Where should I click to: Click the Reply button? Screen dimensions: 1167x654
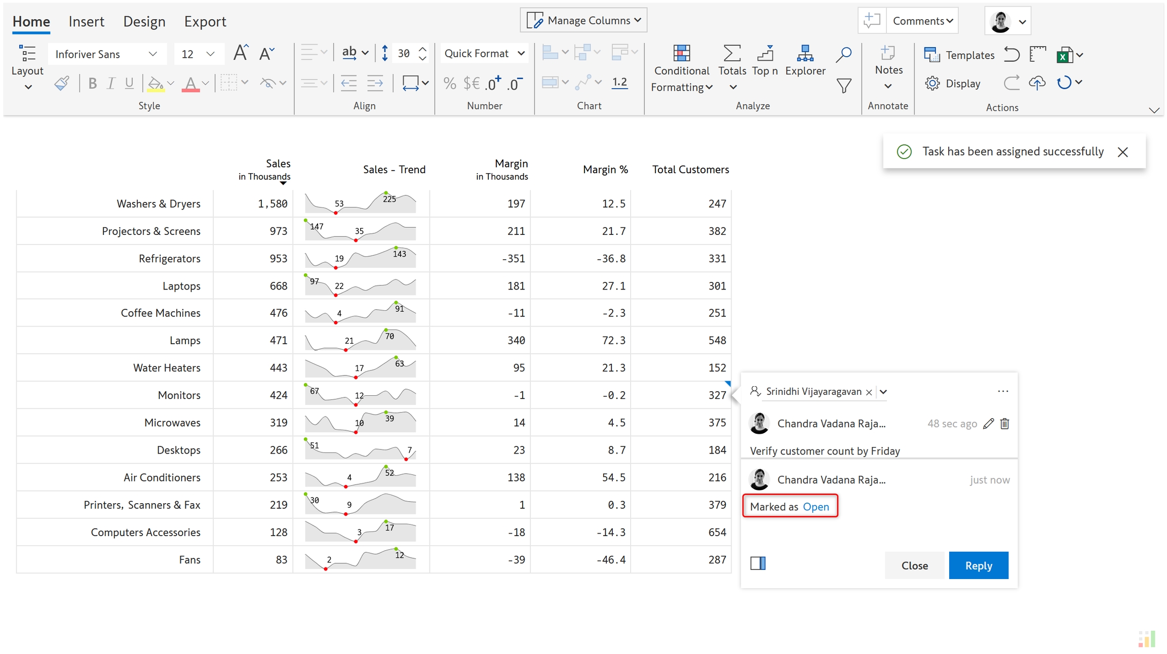click(978, 565)
